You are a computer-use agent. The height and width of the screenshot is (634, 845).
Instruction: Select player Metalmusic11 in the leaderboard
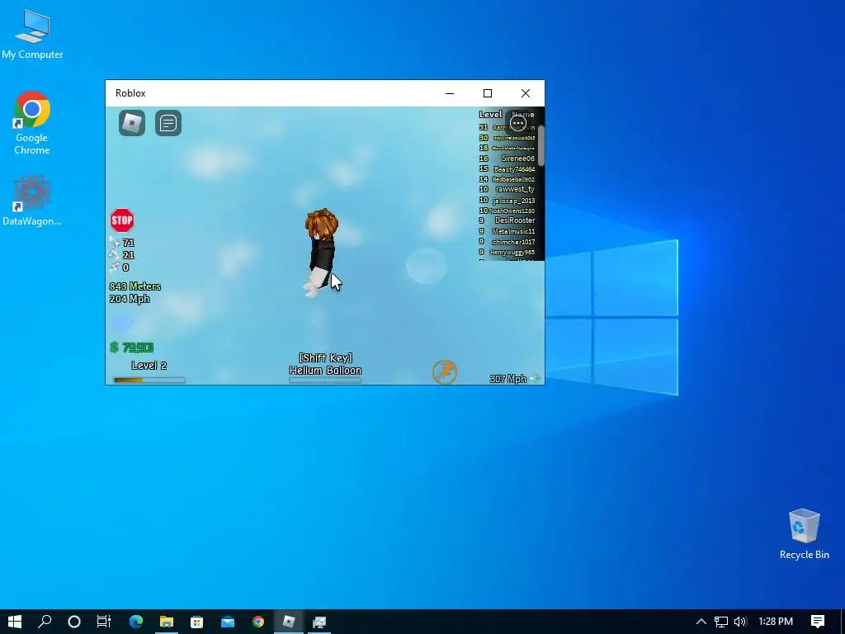point(513,231)
